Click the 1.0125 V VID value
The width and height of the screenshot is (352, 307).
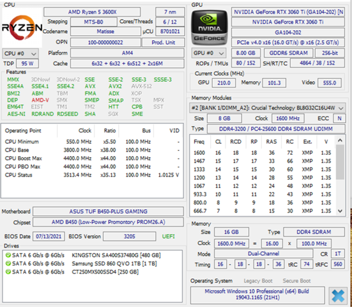pyautogui.click(x=169, y=175)
